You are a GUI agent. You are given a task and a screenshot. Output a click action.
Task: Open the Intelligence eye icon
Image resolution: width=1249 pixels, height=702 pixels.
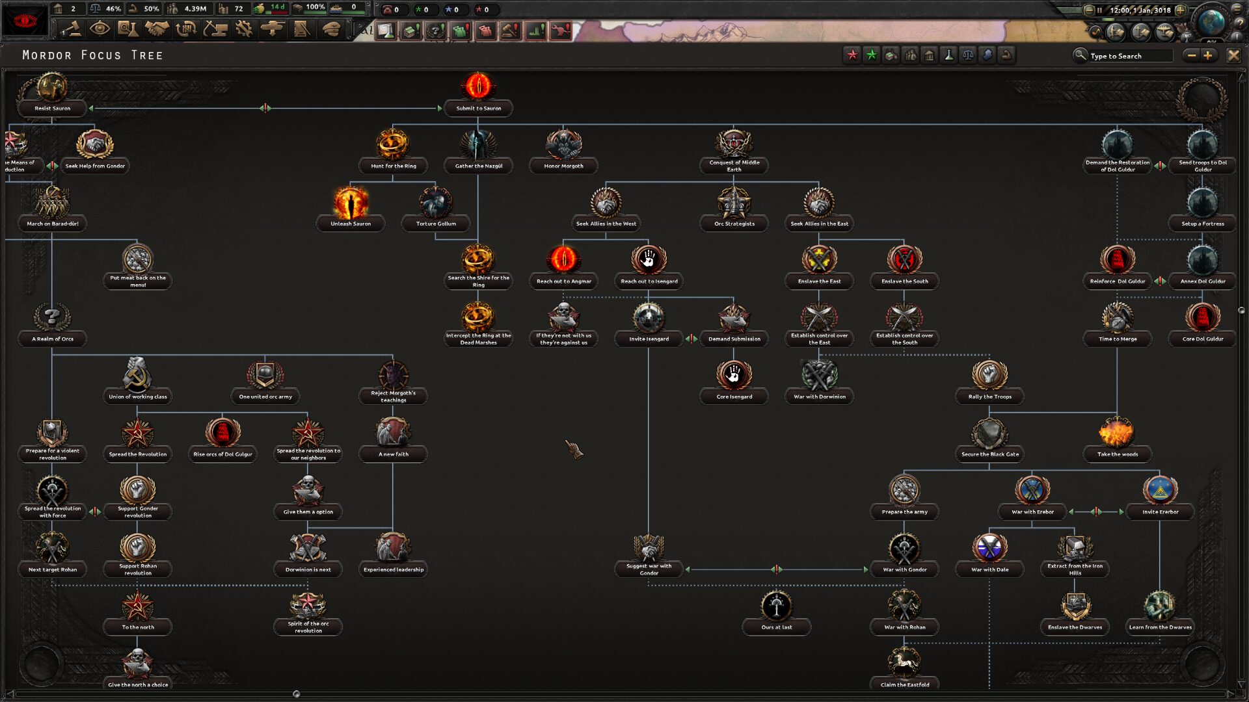tap(100, 29)
